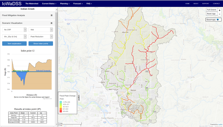This screenshot has width=223, height=127.
Task: Open the No CRP dropdown
Action: [14, 30]
